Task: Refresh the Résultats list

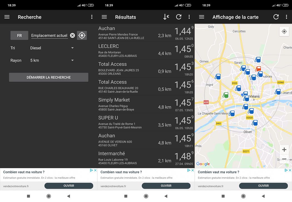Action: [179, 17]
